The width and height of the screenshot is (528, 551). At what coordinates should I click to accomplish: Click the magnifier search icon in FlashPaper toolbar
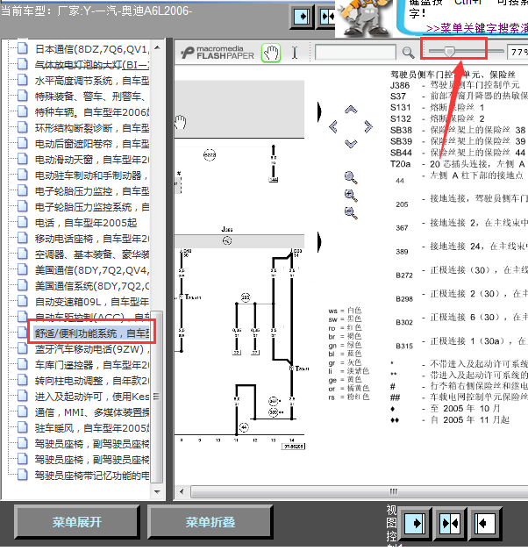(x=408, y=53)
